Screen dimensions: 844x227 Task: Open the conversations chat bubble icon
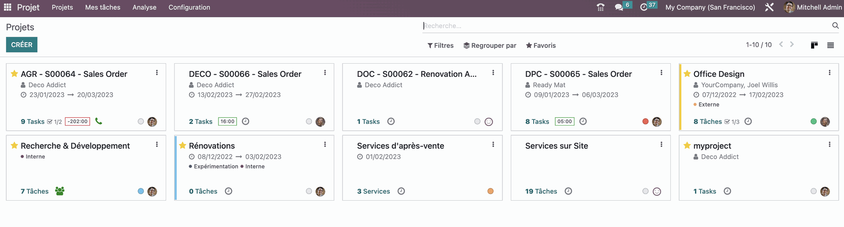click(619, 7)
